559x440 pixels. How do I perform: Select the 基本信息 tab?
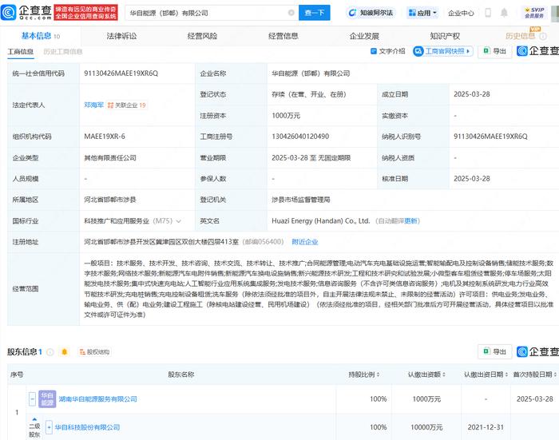coord(40,36)
